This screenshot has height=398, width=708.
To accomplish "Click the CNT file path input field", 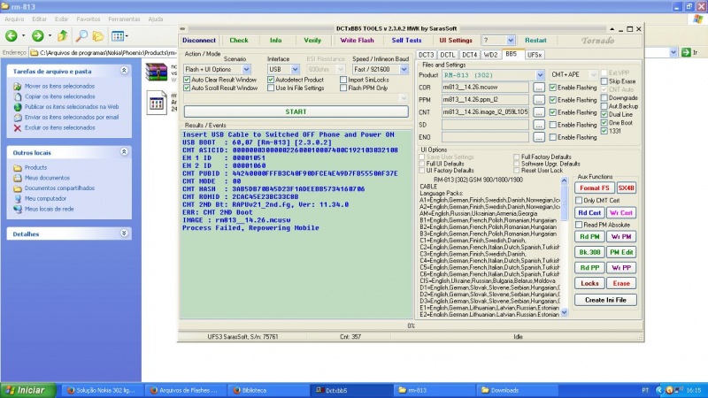I will 485,112.
